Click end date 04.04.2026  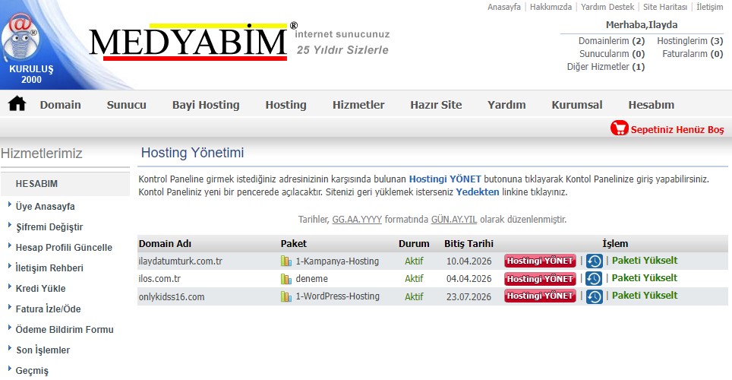pyautogui.click(x=469, y=279)
